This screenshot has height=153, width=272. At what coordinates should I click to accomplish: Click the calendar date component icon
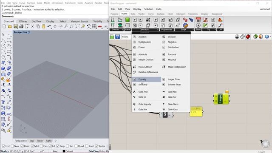pyautogui.click(x=198, y=20)
